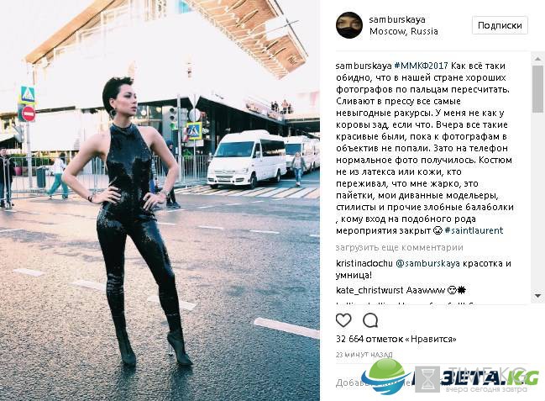Load more comments via загрузить еще комментарии
This screenshot has height=401, width=545.
pos(400,247)
